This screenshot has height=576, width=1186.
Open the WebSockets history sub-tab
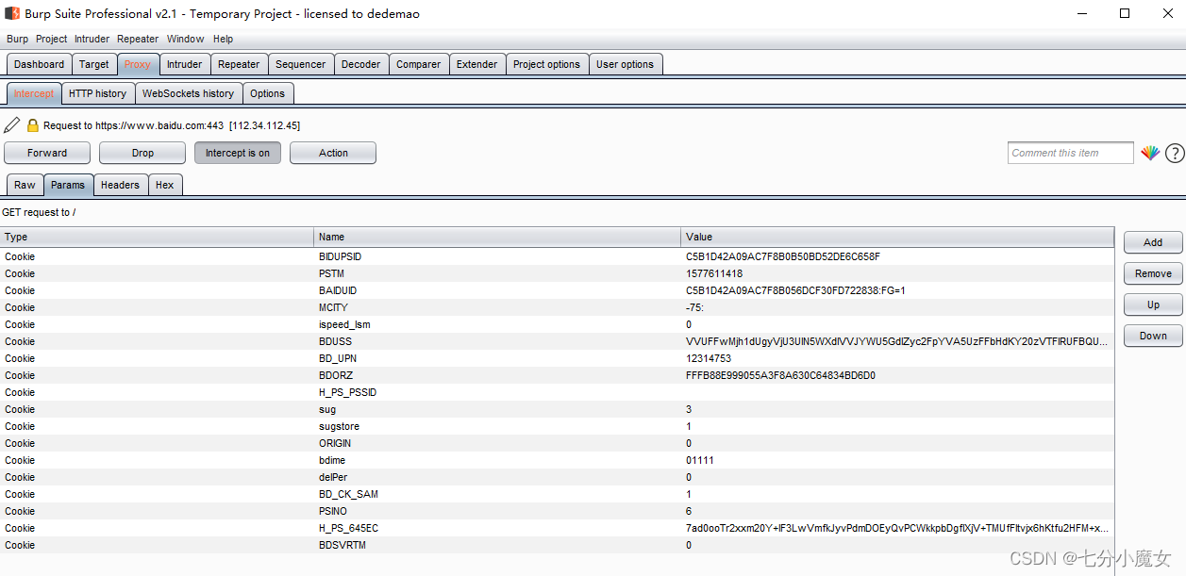click(x=189, y=93)
